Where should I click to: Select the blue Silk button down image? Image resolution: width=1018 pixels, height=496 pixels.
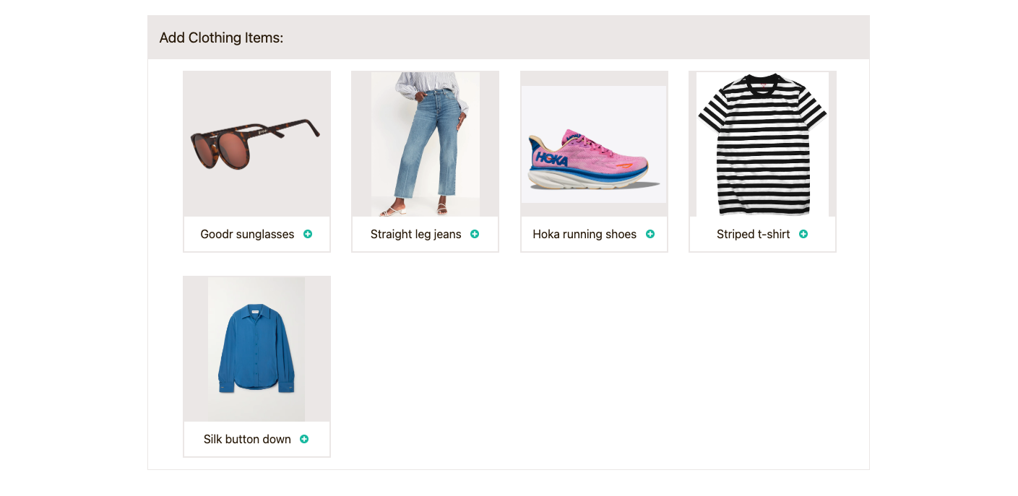(256, 348)
